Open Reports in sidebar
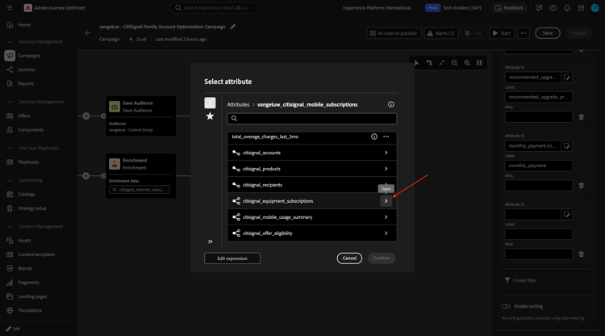The height and width of the screenshot is (336, 605). [x=26, y=83]
